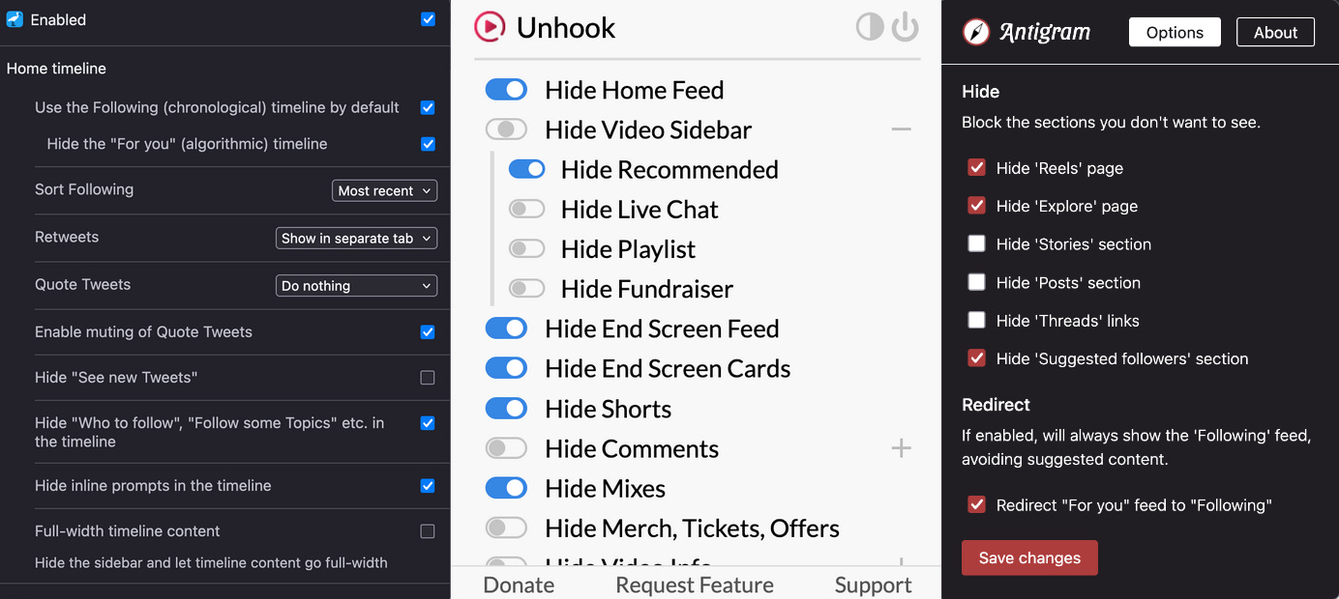The width and height of the screenshot is (1339, 599).
Task: Check Hide 'Stories' section
Action: pos(976,244)
